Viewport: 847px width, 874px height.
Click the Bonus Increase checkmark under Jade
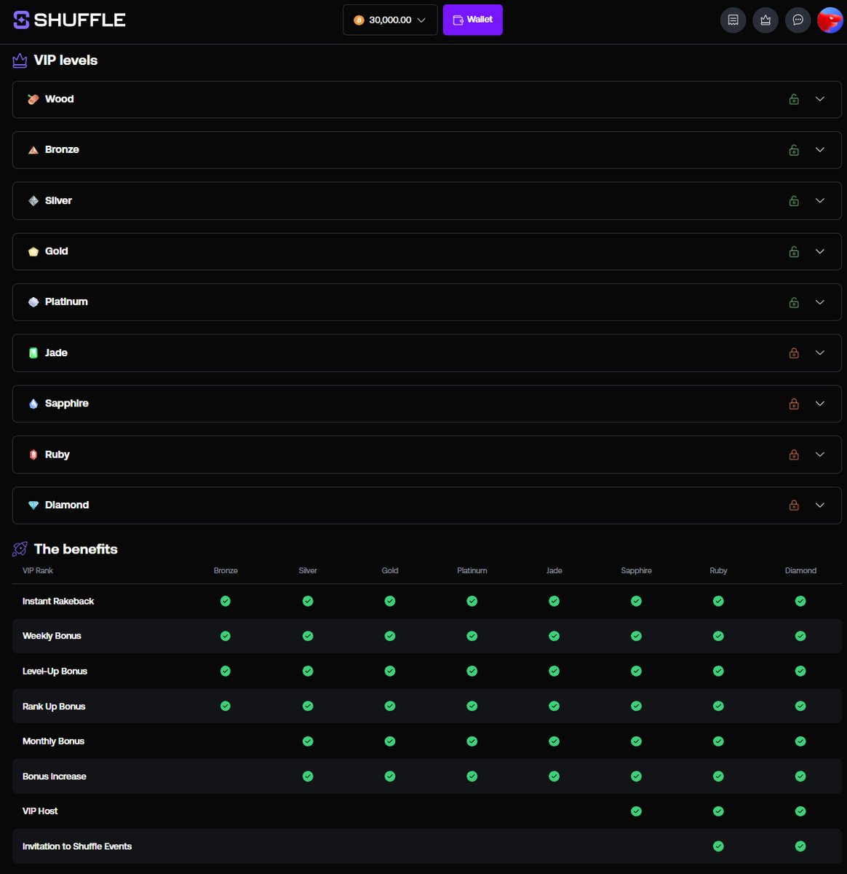point(554,776)
